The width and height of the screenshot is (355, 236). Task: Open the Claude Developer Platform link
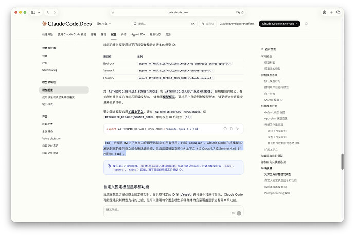click(237, 24)
